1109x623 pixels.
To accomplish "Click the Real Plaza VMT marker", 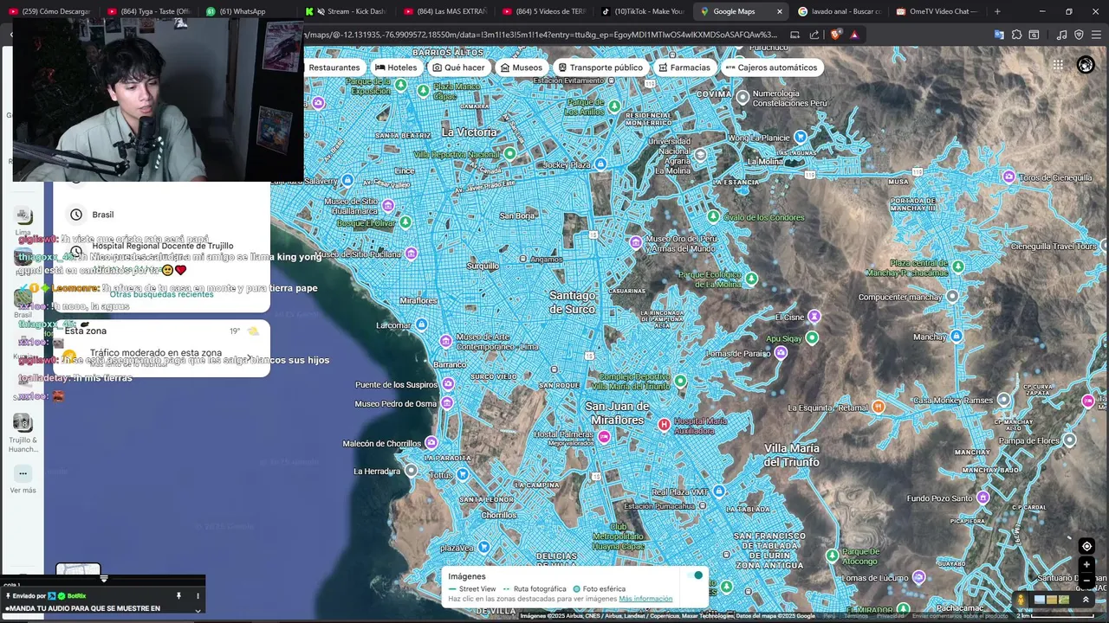I will pos(718,491).
